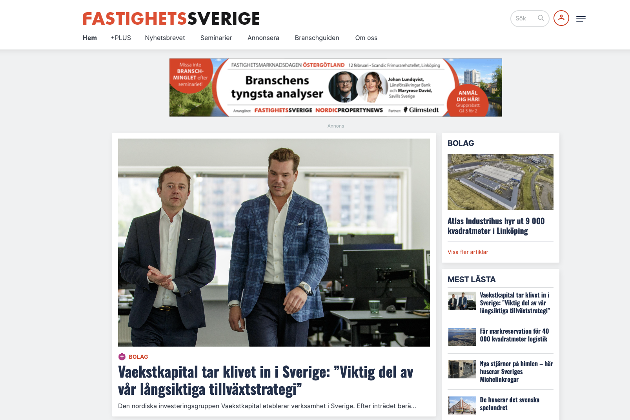Click the Om oss link

(366, 38)
